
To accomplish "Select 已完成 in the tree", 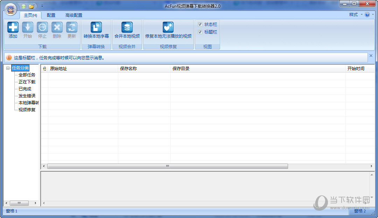I will click(x=25, y=89).
